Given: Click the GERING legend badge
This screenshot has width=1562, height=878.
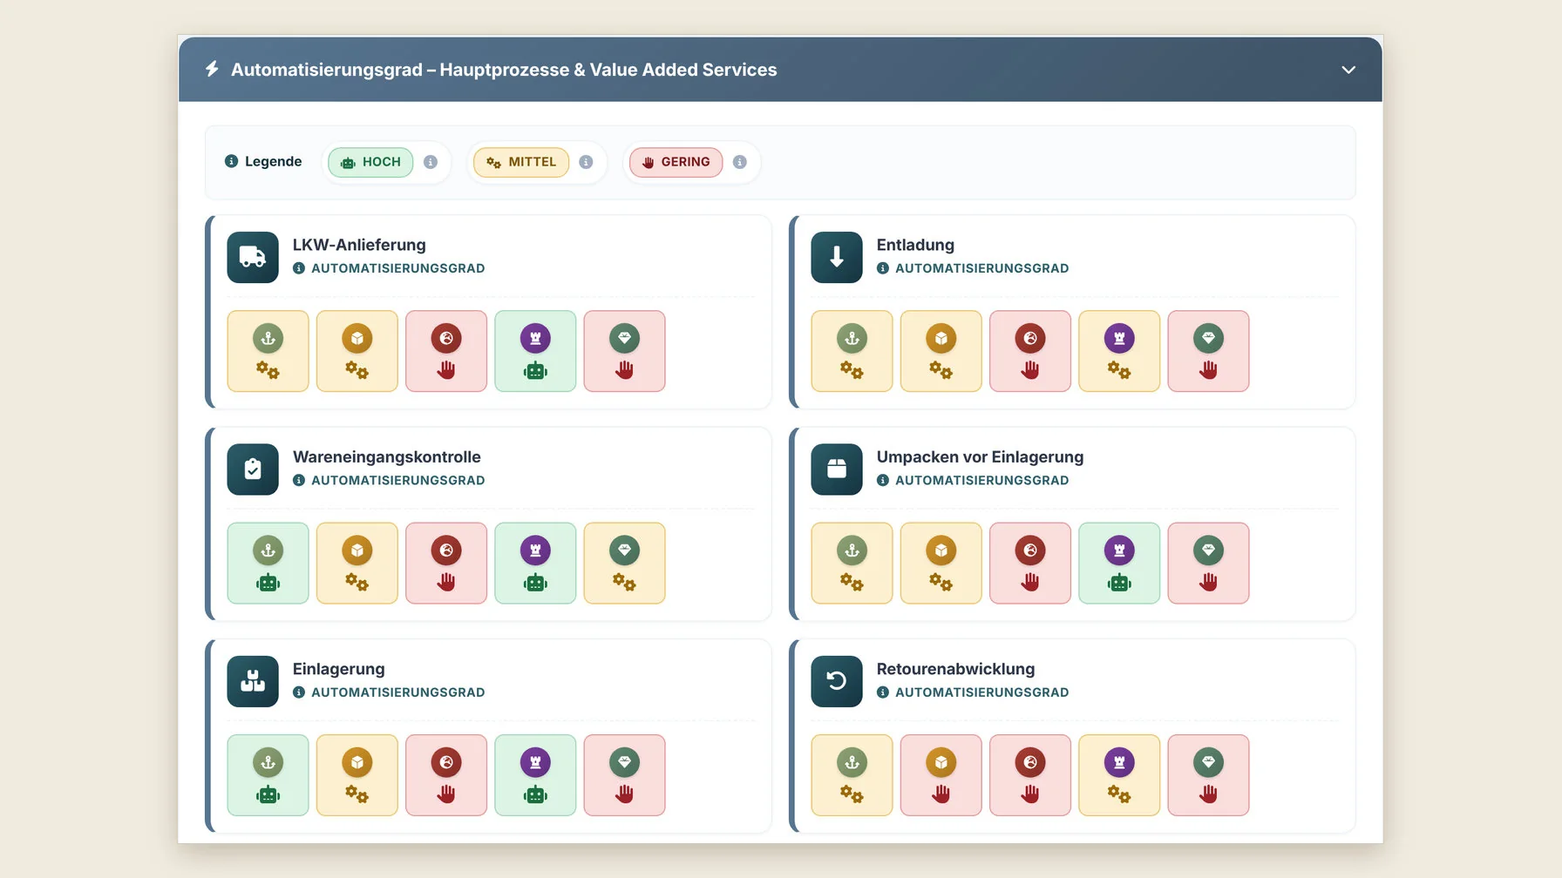Looking at the screenshot, I should (x=676, y=162).
